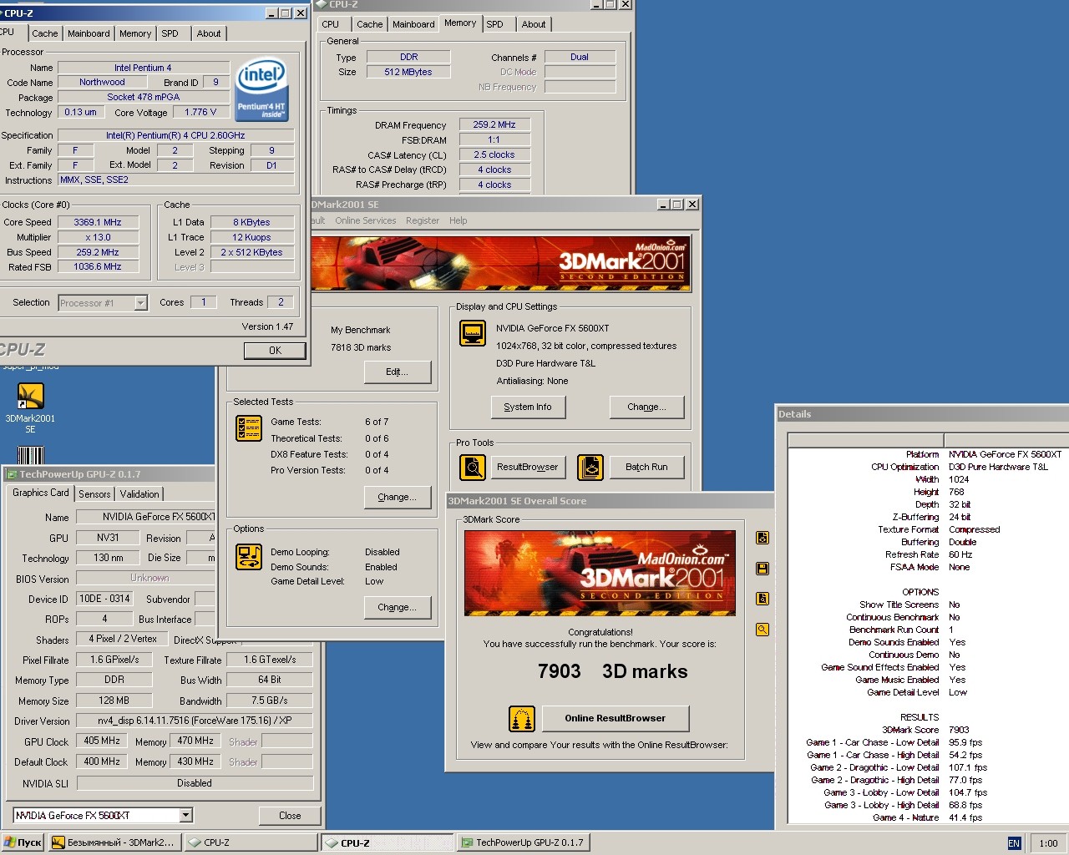The width and height of the screenshot is (1069, 855).
Task: Click the Intel Pentium 4 HT logo in CPU-Z
Action: [262, 89]
